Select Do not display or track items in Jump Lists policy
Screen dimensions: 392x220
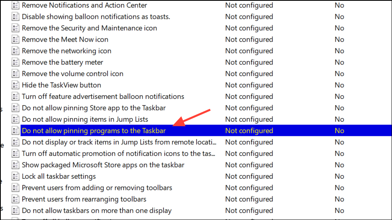tap(119, 142)
